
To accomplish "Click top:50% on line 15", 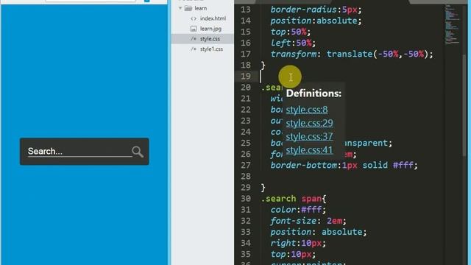I will 290,32.
